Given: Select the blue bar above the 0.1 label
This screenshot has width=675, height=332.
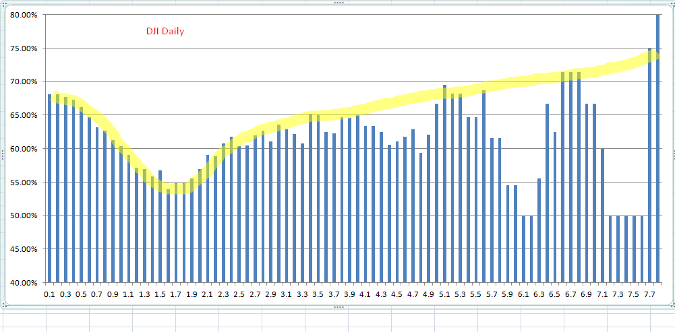Looking at the screenshot, I should pos(49,189).
